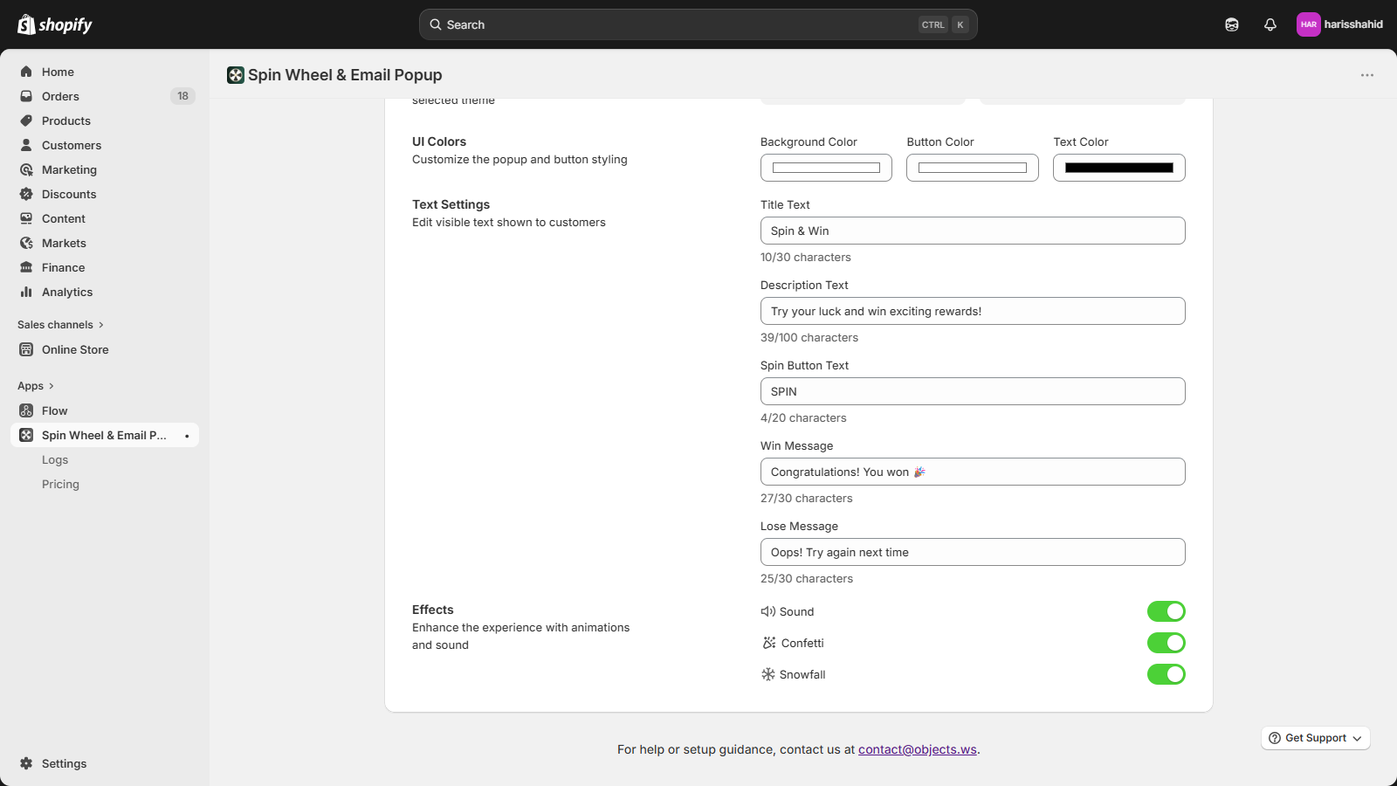This screenshot has height=786, width=1397.
Task: Open the Get Support dropdown
Action: point(1315,738)
